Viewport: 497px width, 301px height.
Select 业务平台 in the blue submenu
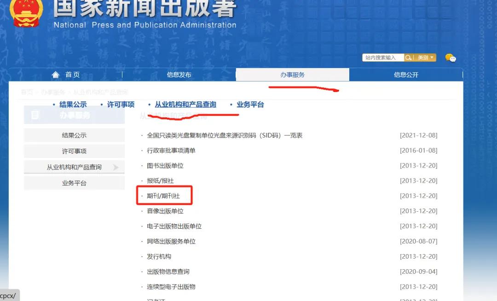[x=250, y=104]
